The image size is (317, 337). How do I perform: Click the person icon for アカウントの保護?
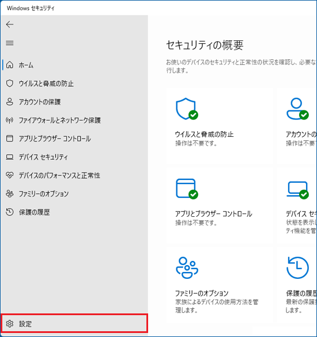[10, 102]
